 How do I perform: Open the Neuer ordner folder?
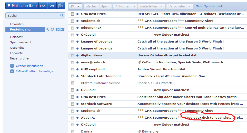click(20, 58)
